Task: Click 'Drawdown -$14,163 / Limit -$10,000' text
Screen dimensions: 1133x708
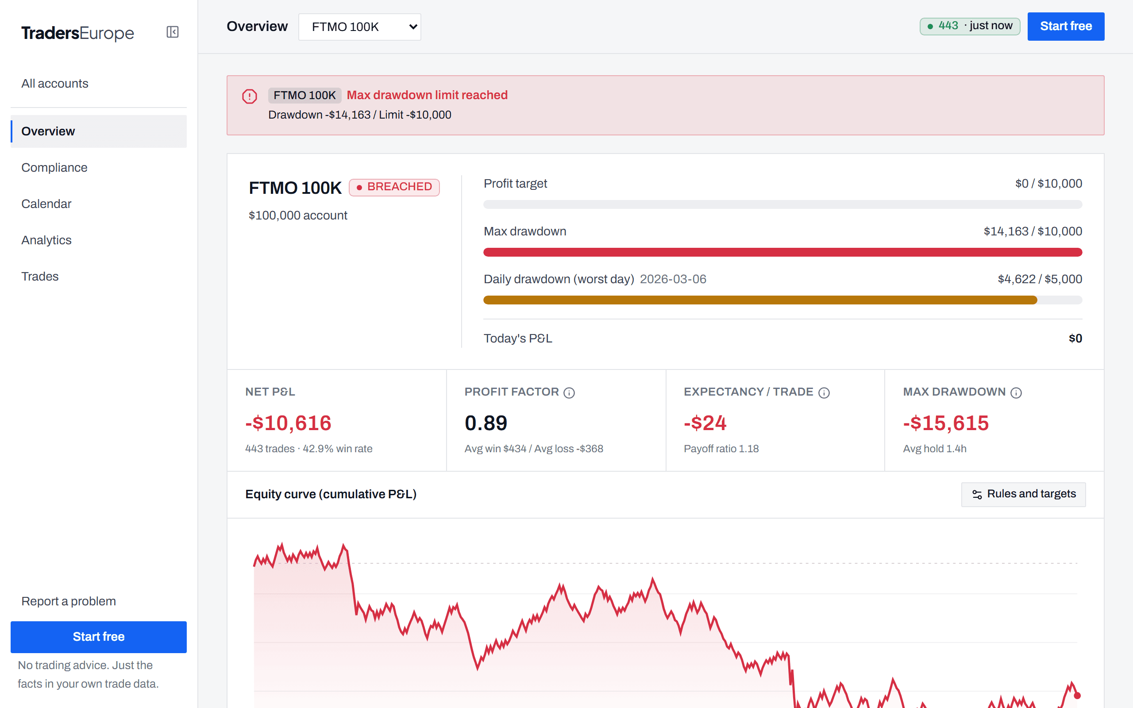Action: (359, 115)
